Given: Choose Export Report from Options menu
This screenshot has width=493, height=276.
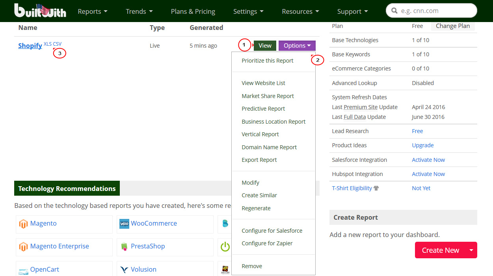Looking at the screenshot, I should 259,160.
